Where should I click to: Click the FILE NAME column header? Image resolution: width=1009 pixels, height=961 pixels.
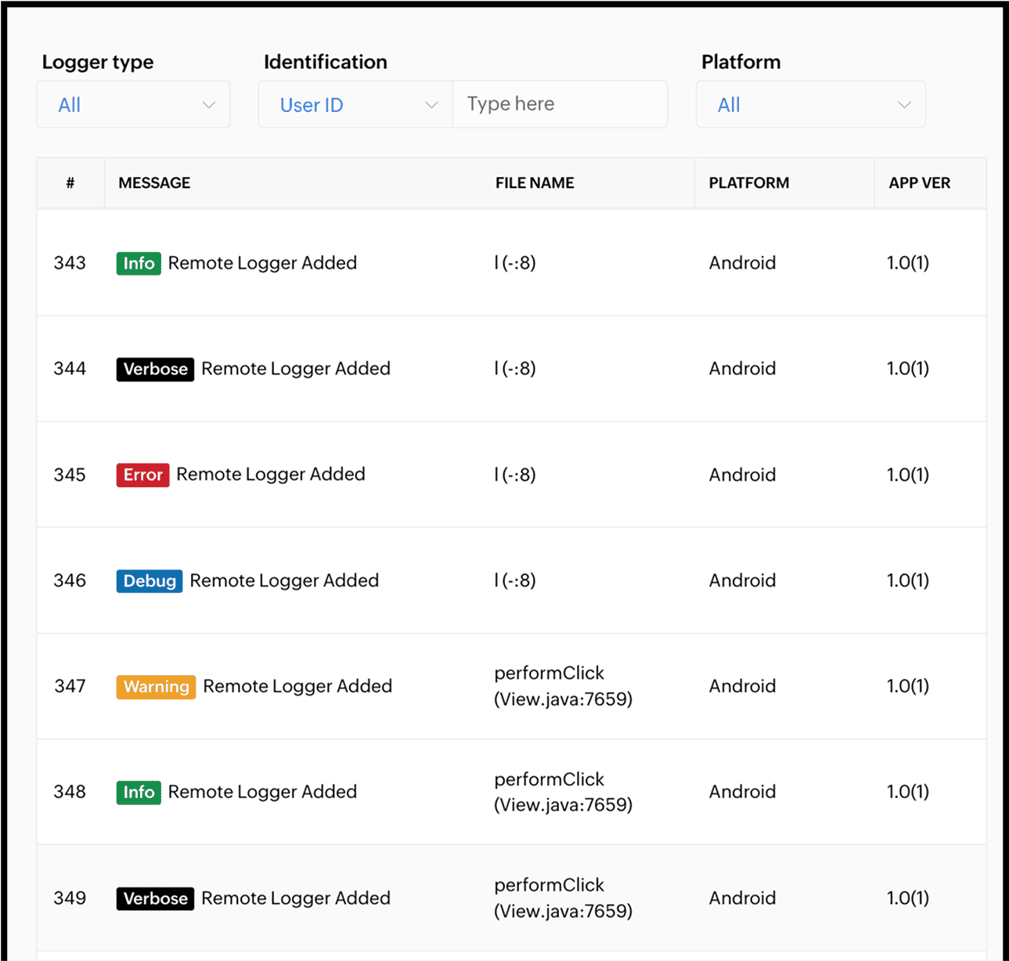(535, 183)
